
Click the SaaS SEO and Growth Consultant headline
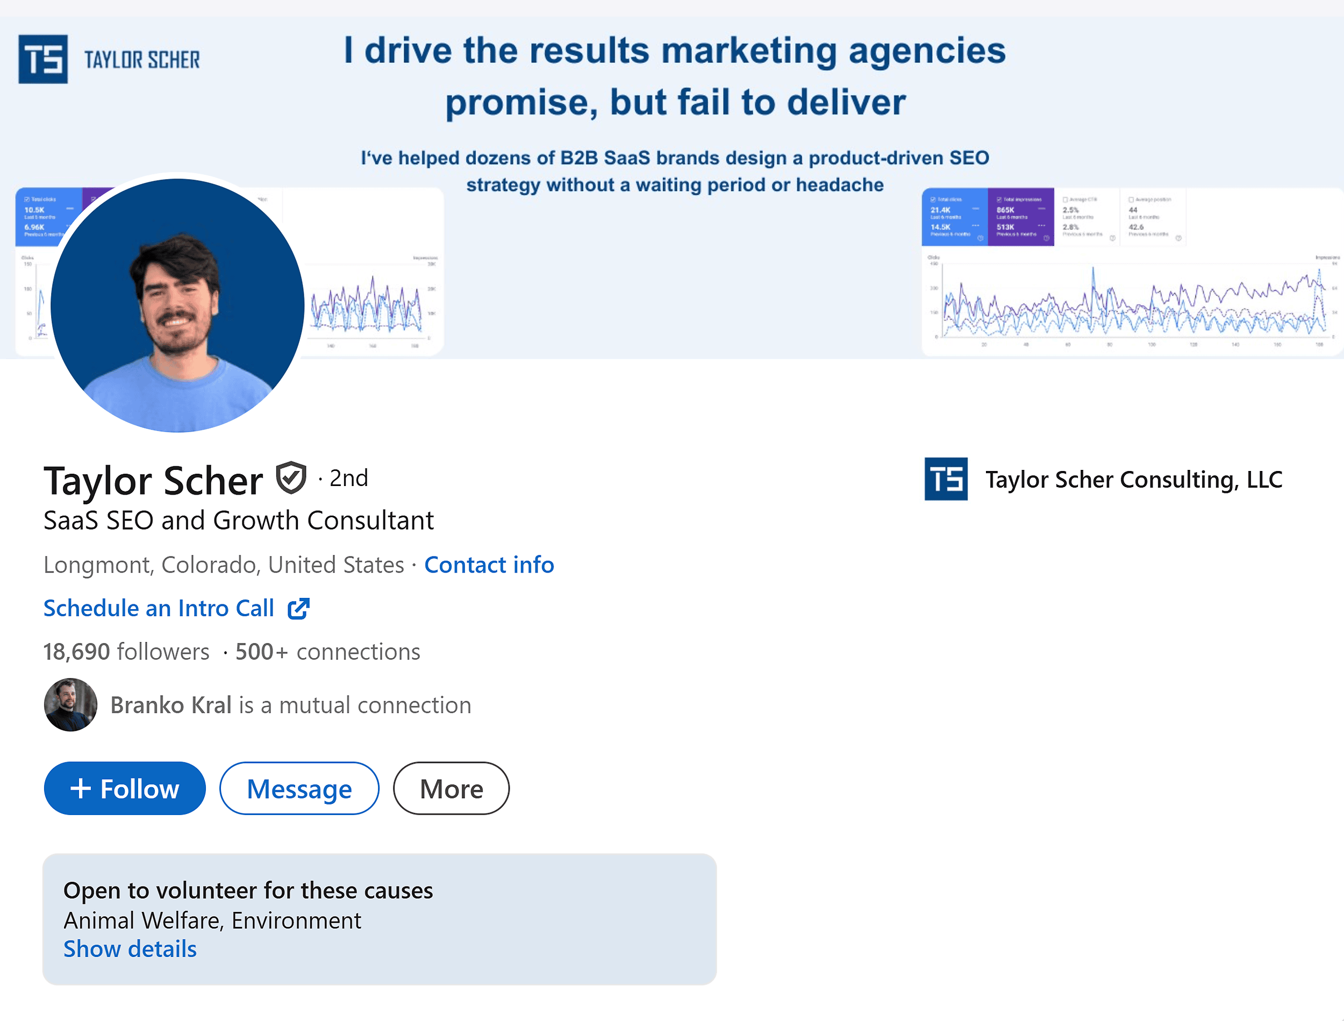[x=238, y=521]
